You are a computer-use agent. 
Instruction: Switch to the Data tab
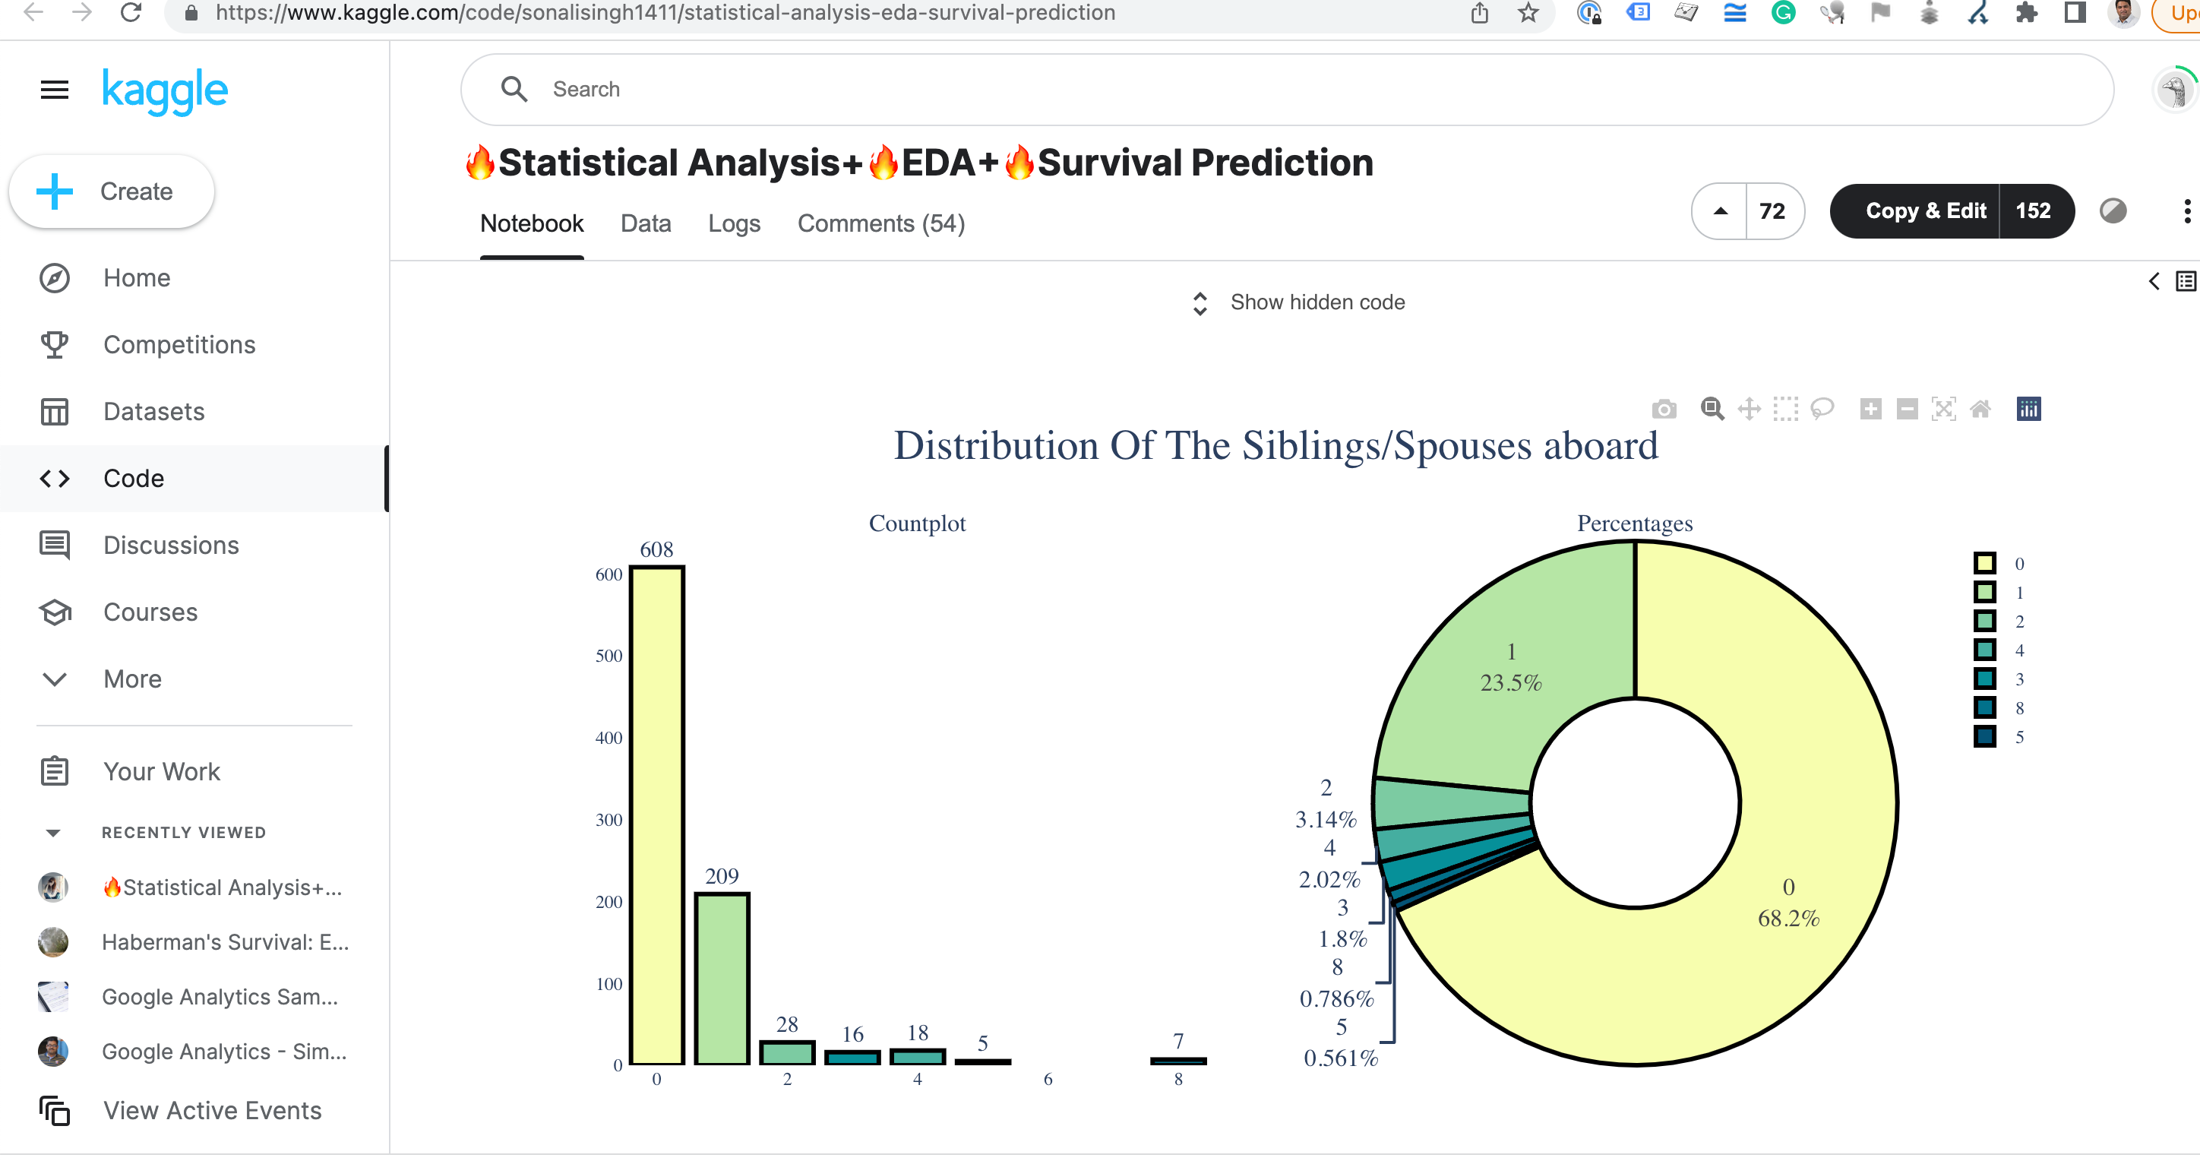(x=646, y=223)
